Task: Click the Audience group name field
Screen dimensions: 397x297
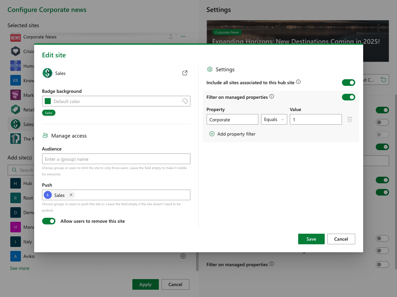Action: pyautogui.click(x=116, y=159)
